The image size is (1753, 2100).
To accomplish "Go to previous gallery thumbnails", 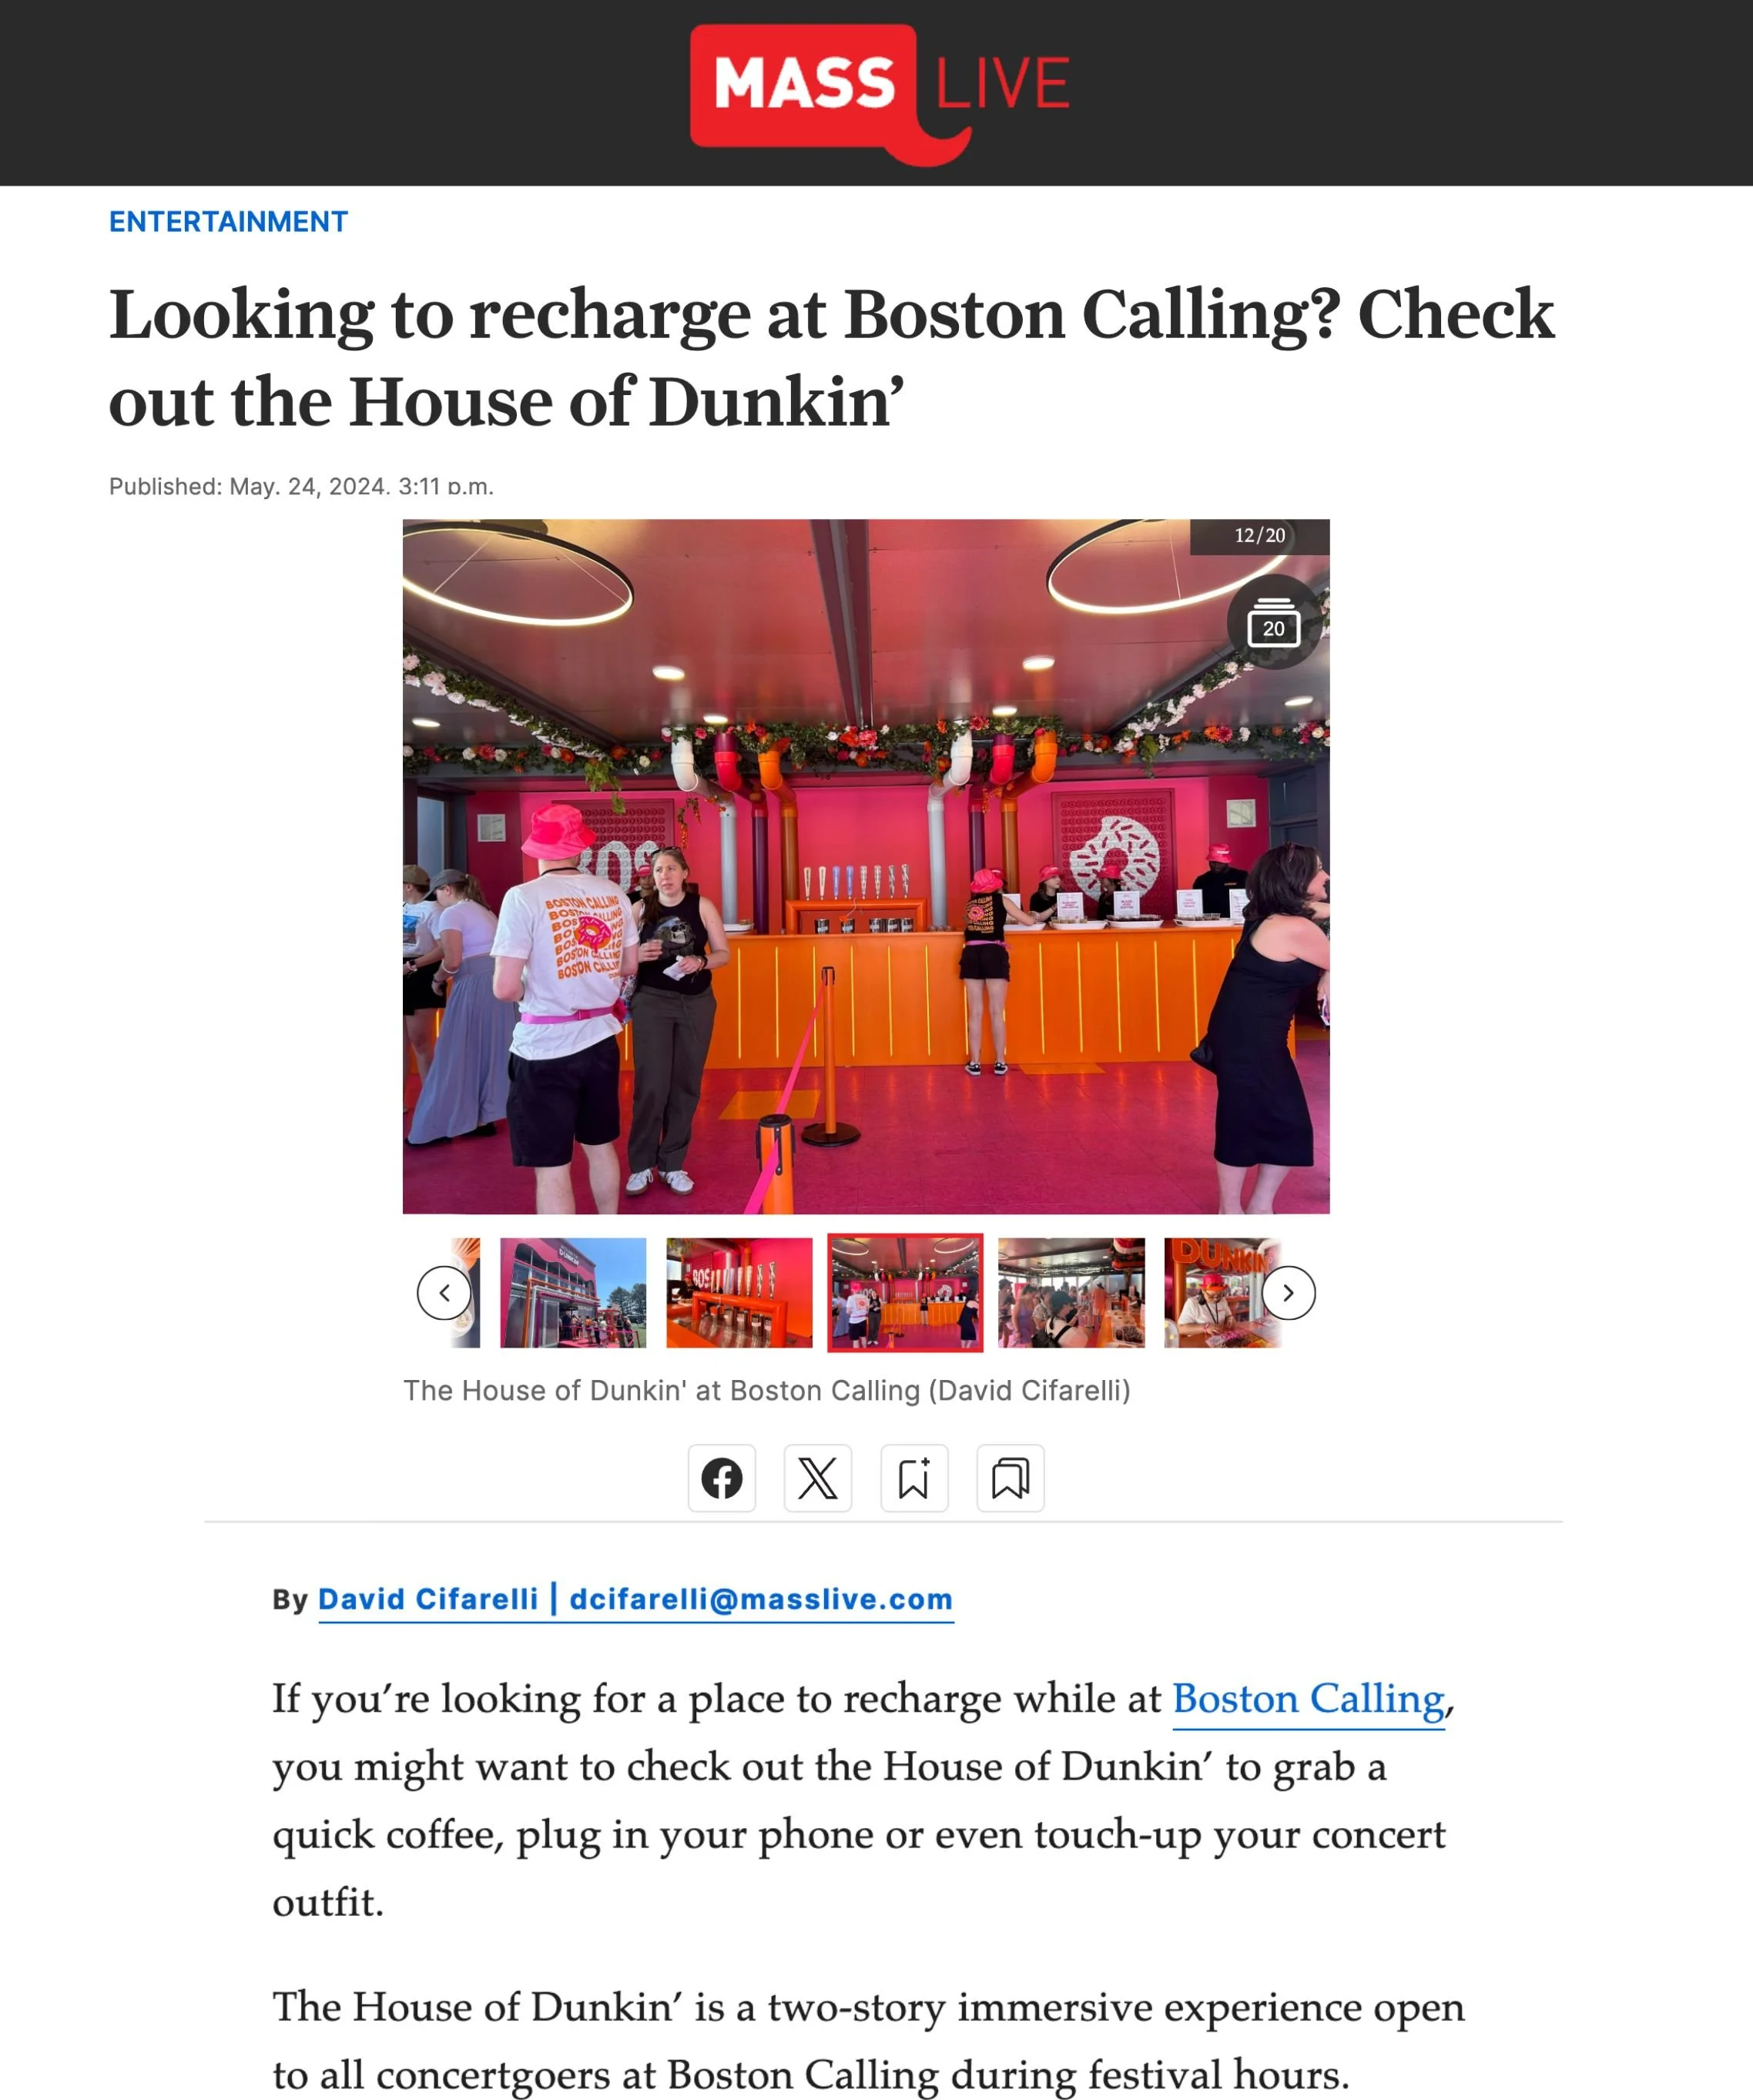I will tap(444, 1293).
